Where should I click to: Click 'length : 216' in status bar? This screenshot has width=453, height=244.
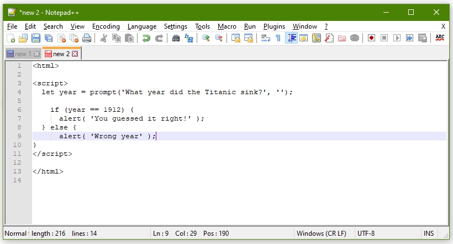(48, 234)
